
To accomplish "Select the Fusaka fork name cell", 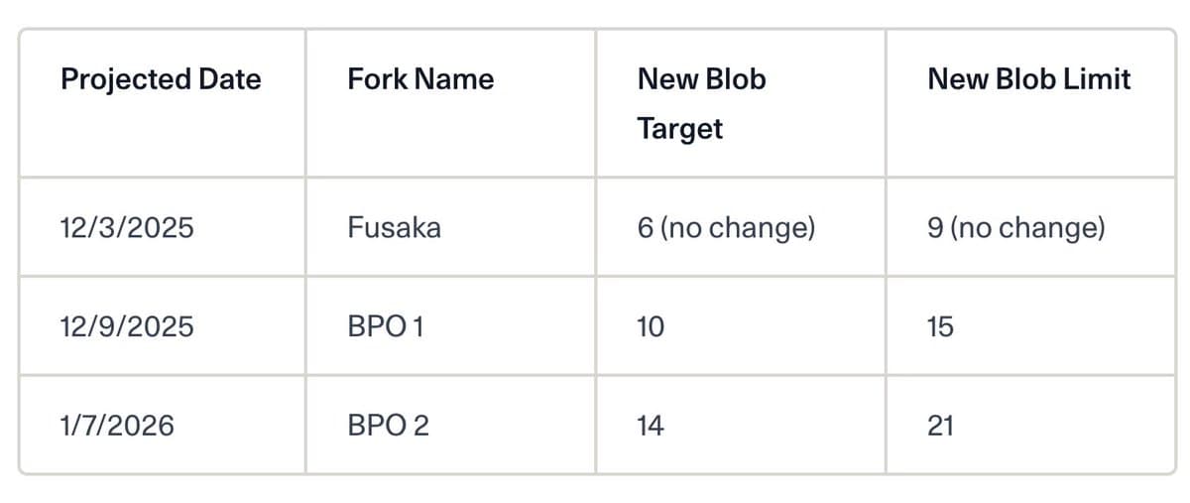I will [394, 228].
